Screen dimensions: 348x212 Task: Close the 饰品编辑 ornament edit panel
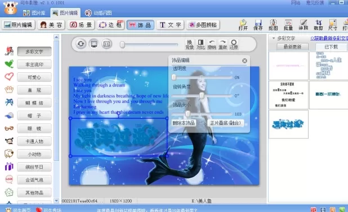(x=244, y=61)
